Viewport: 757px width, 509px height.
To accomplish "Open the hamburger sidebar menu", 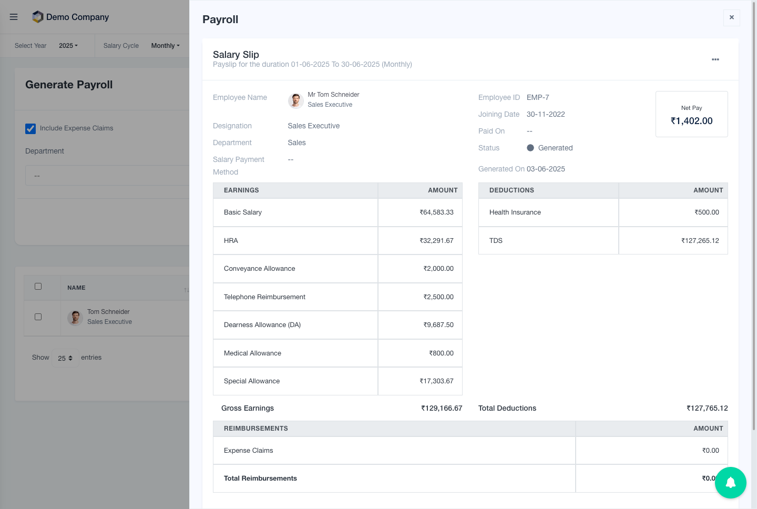I will point(14,17).
